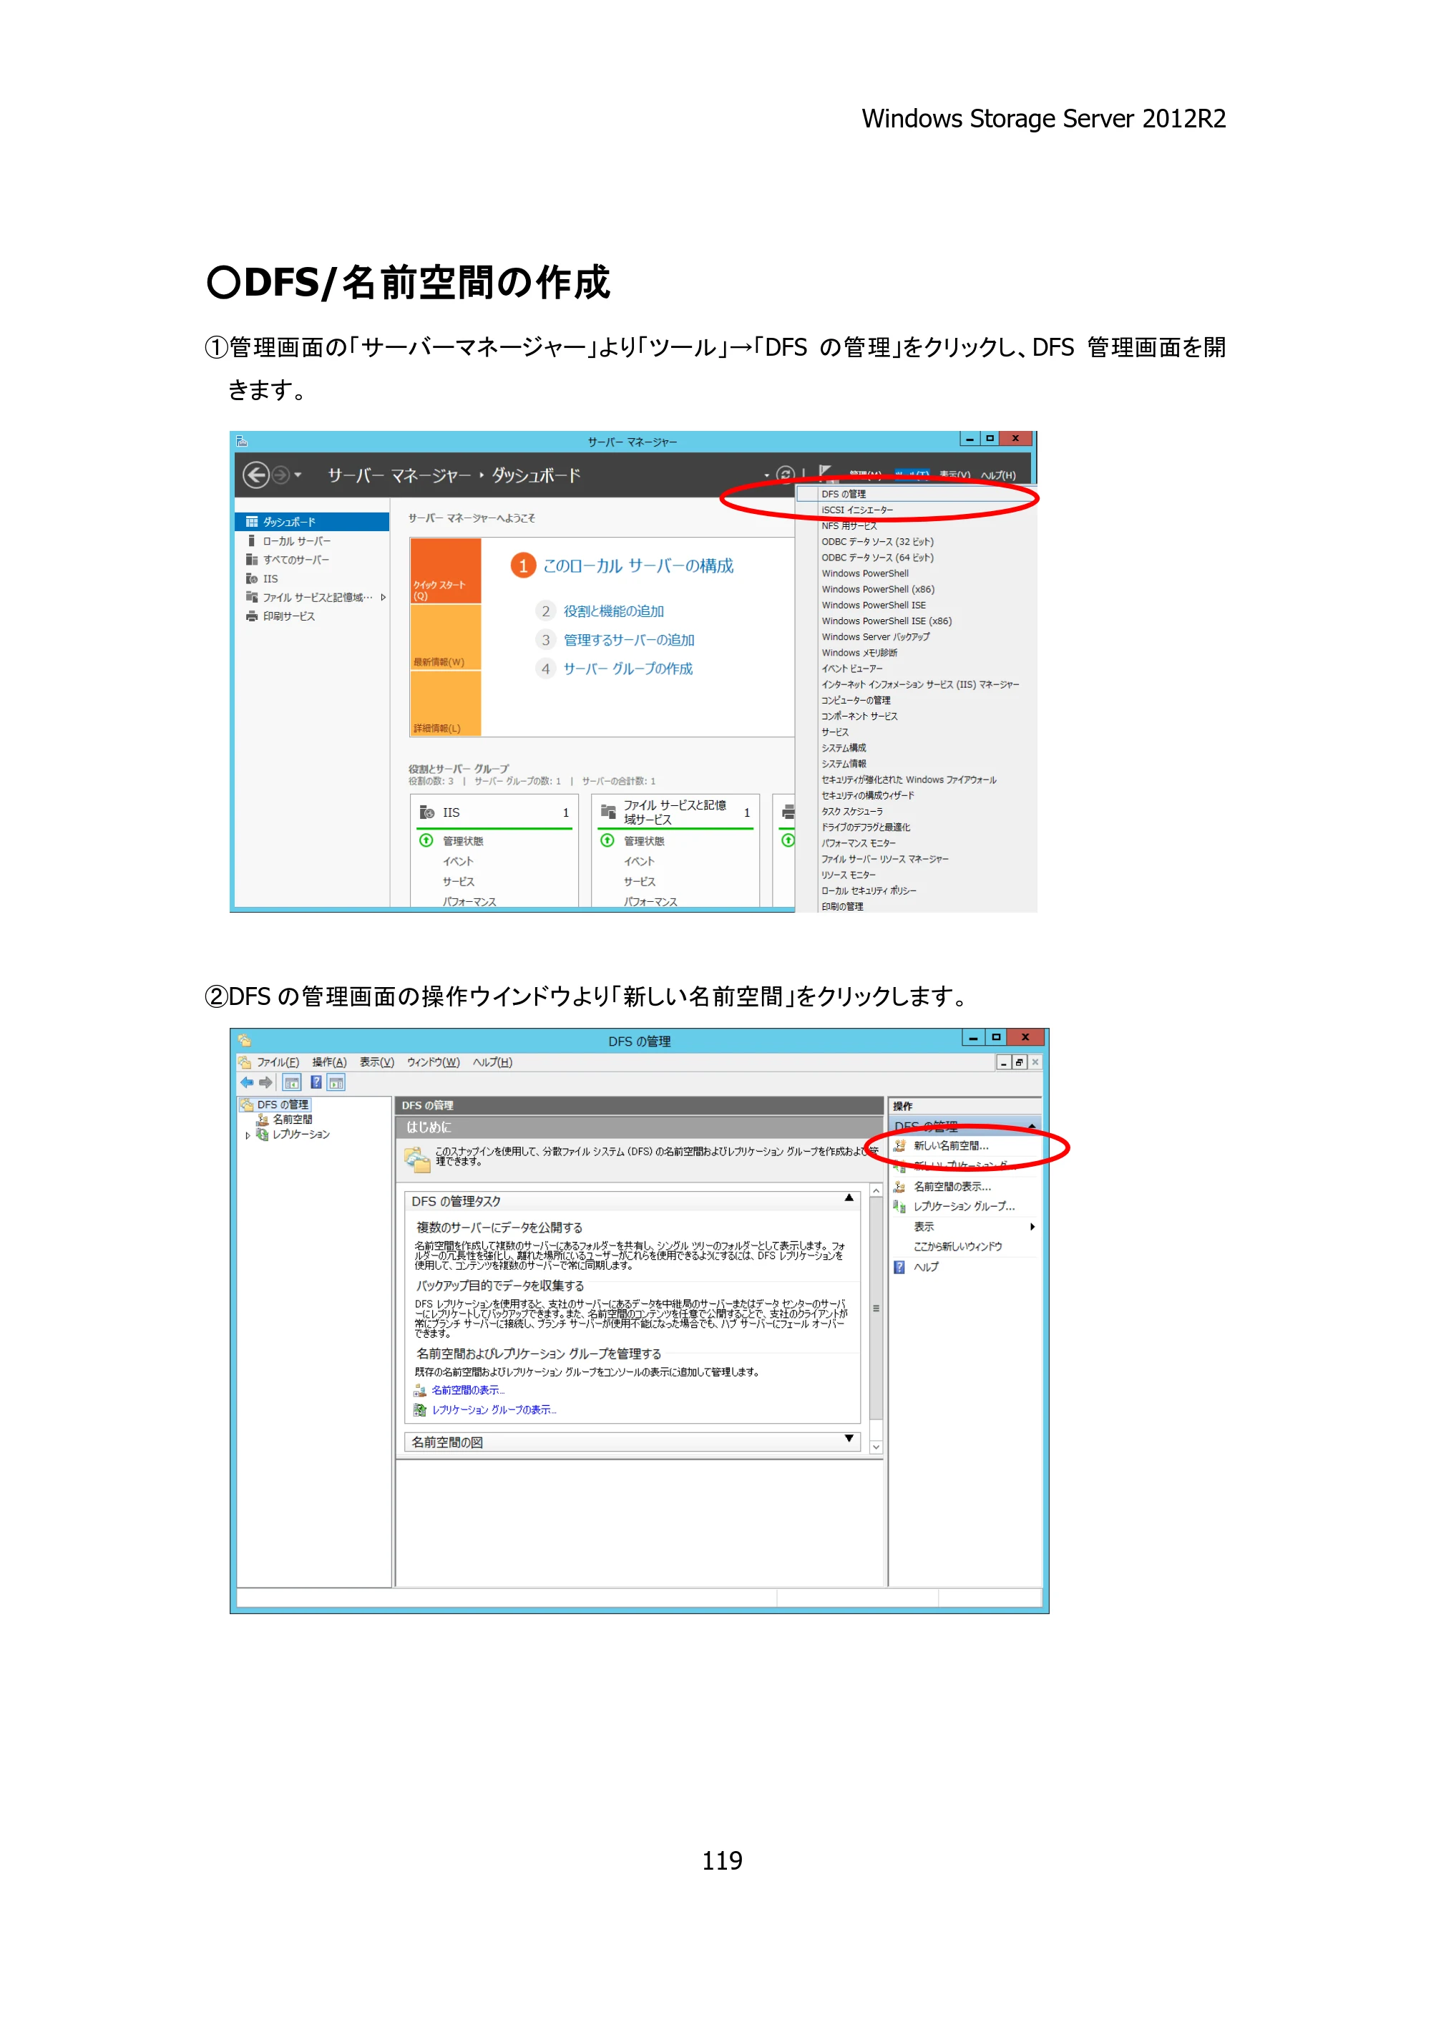The image size is (1431, 2025).
Task: Click the forward arrow in Server Manager header
Action: [280, 475]
